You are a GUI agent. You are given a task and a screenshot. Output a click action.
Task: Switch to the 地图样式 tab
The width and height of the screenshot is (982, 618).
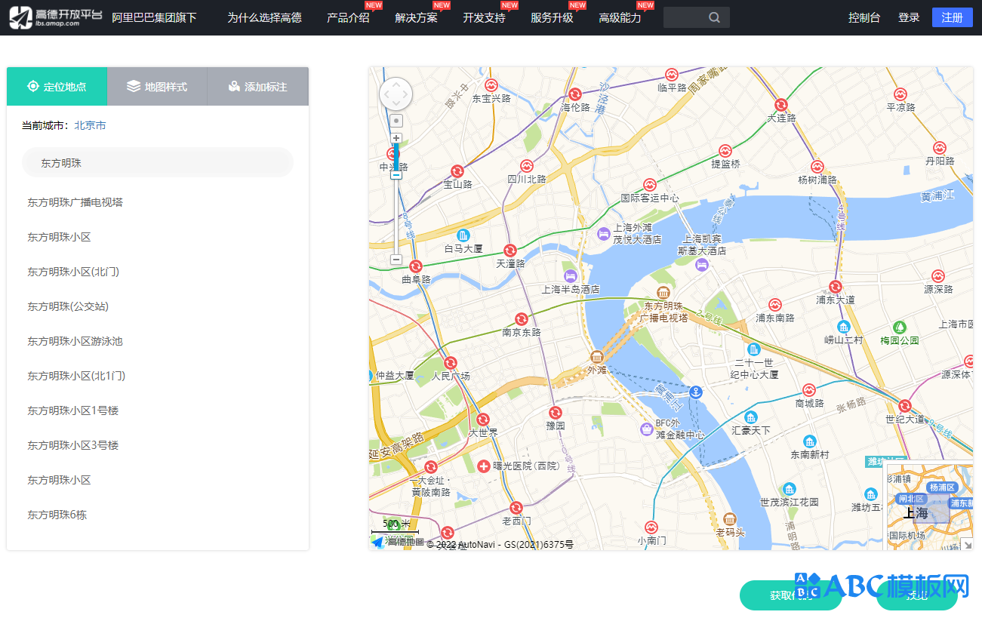click(157, 87)
